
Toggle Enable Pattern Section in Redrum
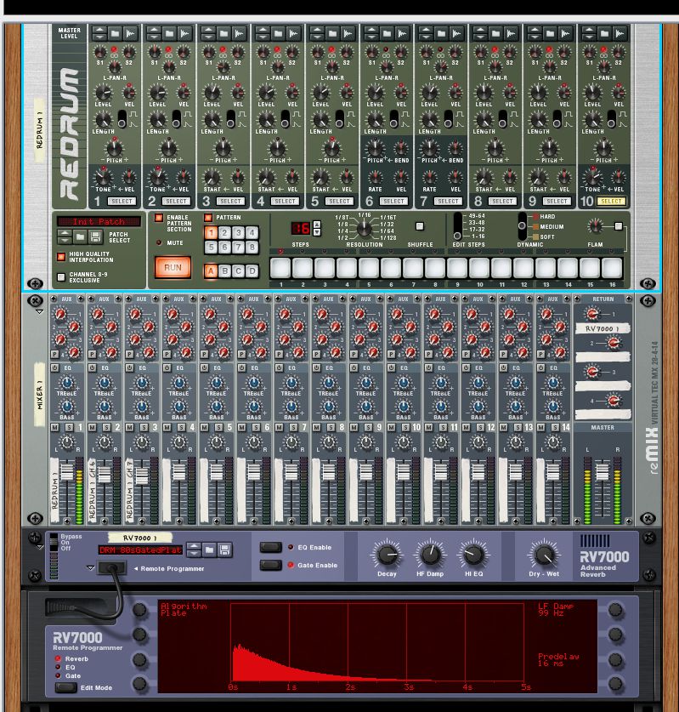tap(159, 218)
